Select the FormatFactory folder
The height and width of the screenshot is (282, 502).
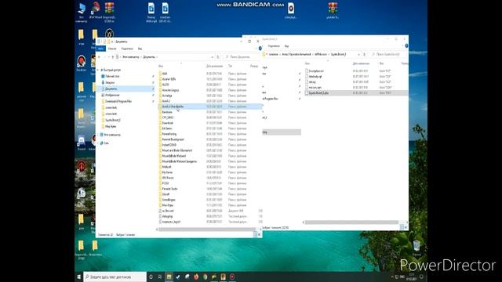tap(169, 134)
